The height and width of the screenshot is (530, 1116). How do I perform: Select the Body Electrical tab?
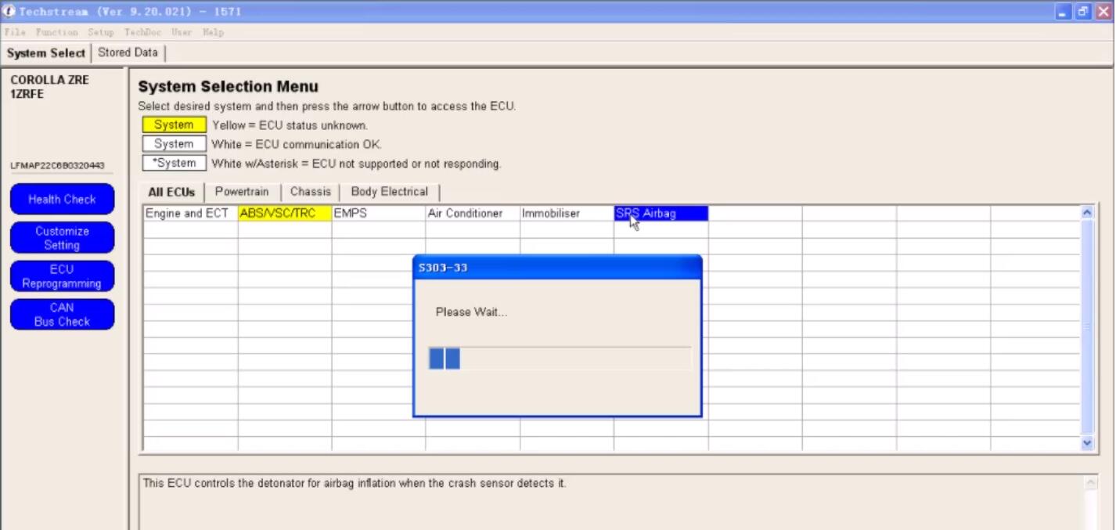coord(390,192)
